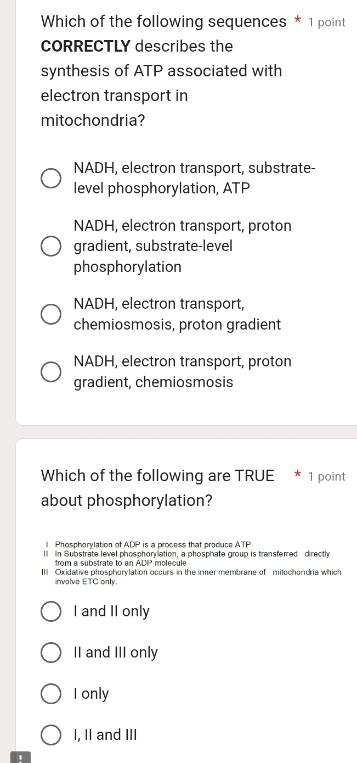357x763 pixels.
Task: Click the red asterisk on first question
Action: 297,21
